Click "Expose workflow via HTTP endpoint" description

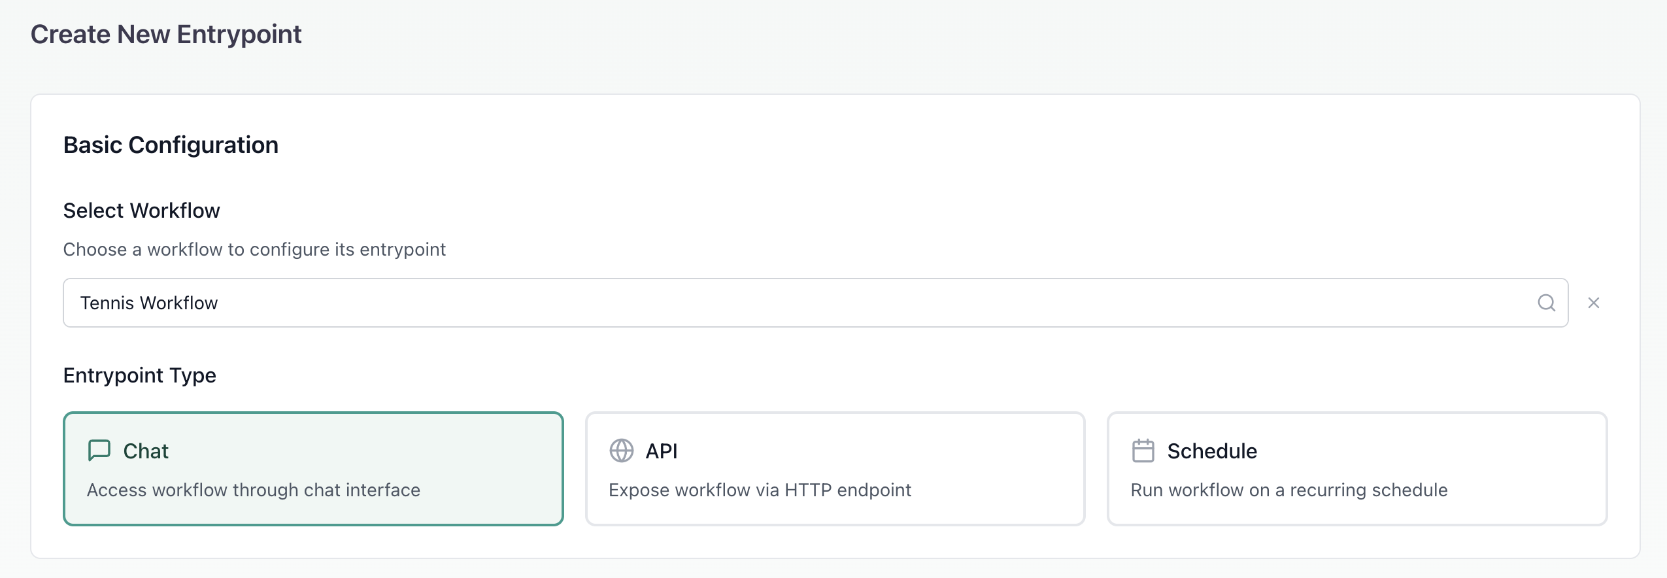760,490
